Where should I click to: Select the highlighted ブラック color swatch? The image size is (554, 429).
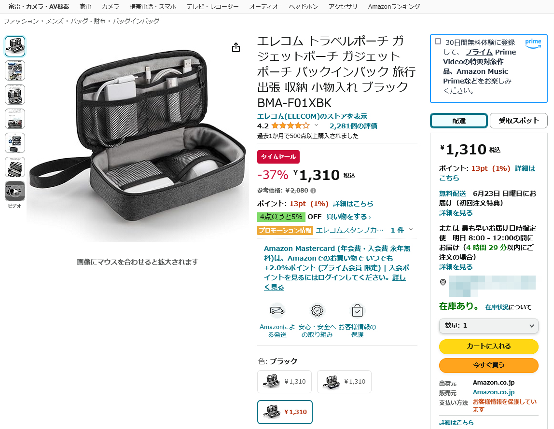tap(285, 412)
